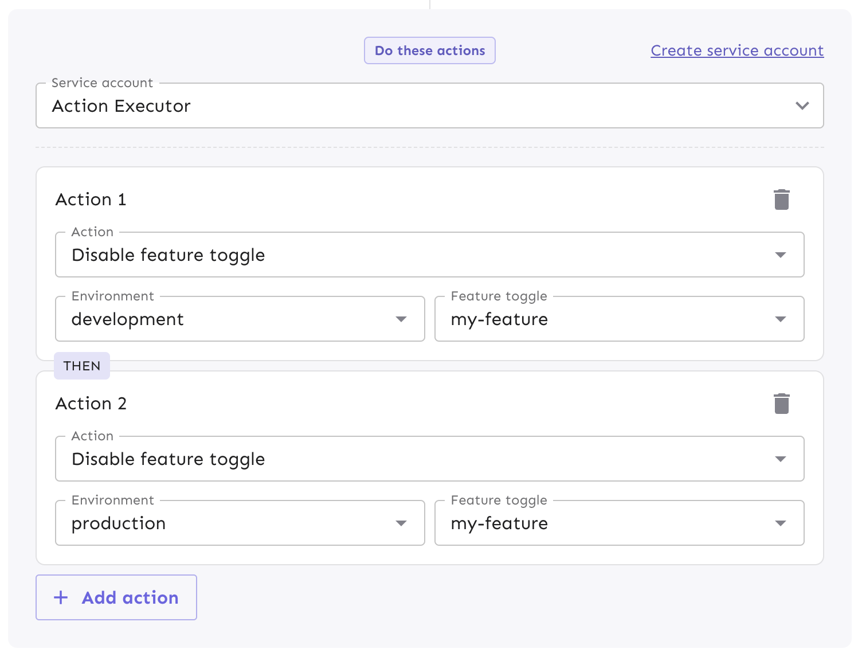Screen dimensions: 862x657
Task: Click the Add action button
Action: pyautogui.click(x=116, y=597)
